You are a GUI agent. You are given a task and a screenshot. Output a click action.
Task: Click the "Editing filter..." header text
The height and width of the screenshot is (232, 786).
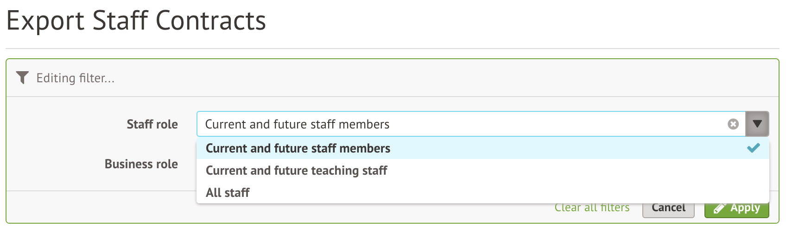pyautogui.click(x=76, y=78)
